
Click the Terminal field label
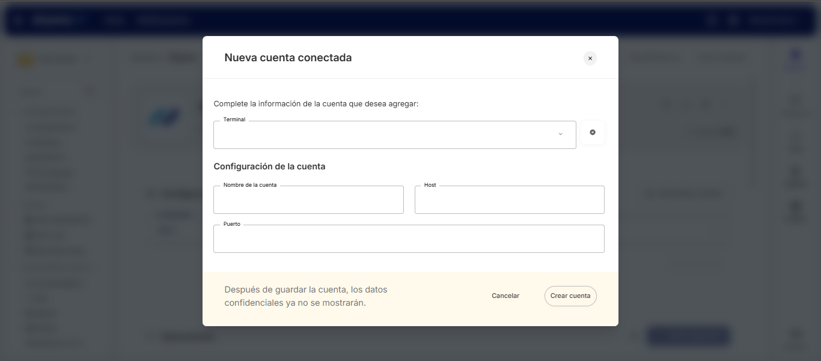(x=234, y=120)
